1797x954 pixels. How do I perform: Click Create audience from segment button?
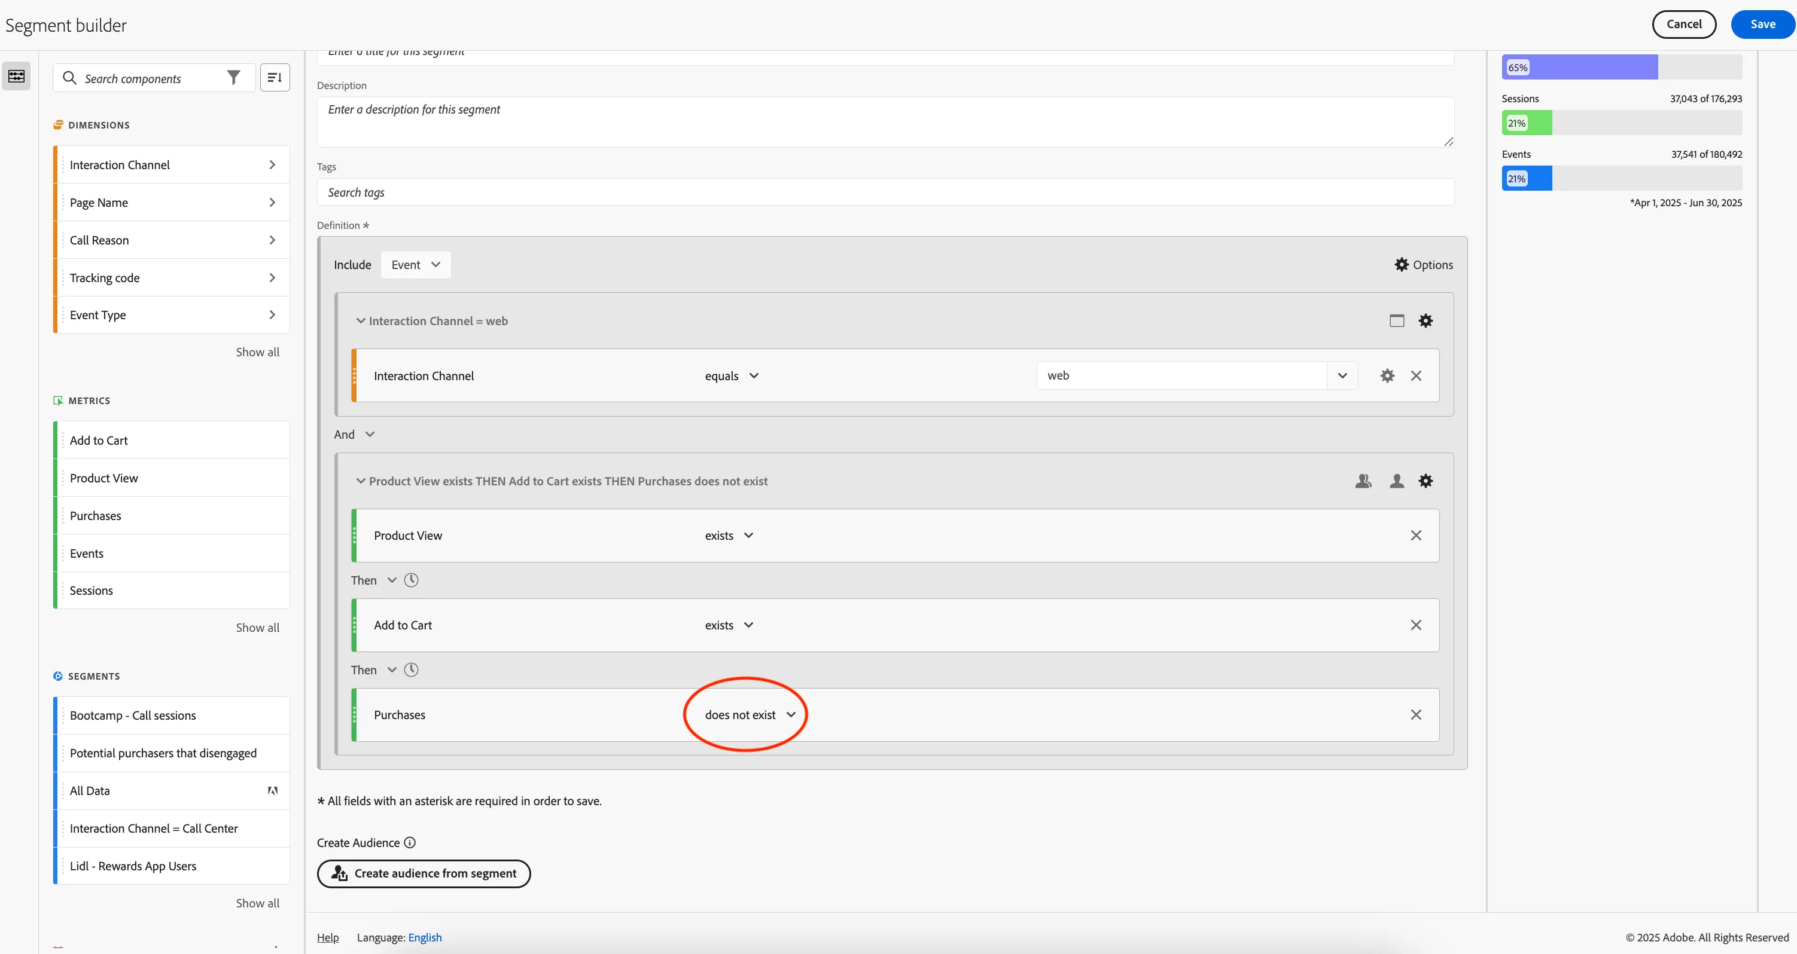point(424,873)
